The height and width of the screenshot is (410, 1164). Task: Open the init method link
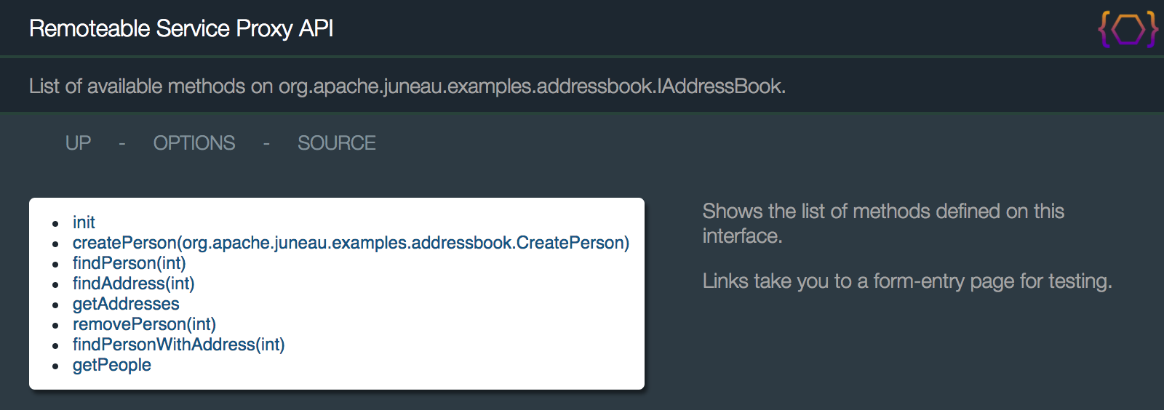tap(84, 222)
